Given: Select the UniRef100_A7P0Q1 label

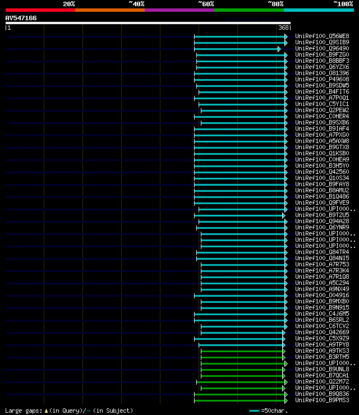Looking at the screenshot, I should click(x=322, y=98).
